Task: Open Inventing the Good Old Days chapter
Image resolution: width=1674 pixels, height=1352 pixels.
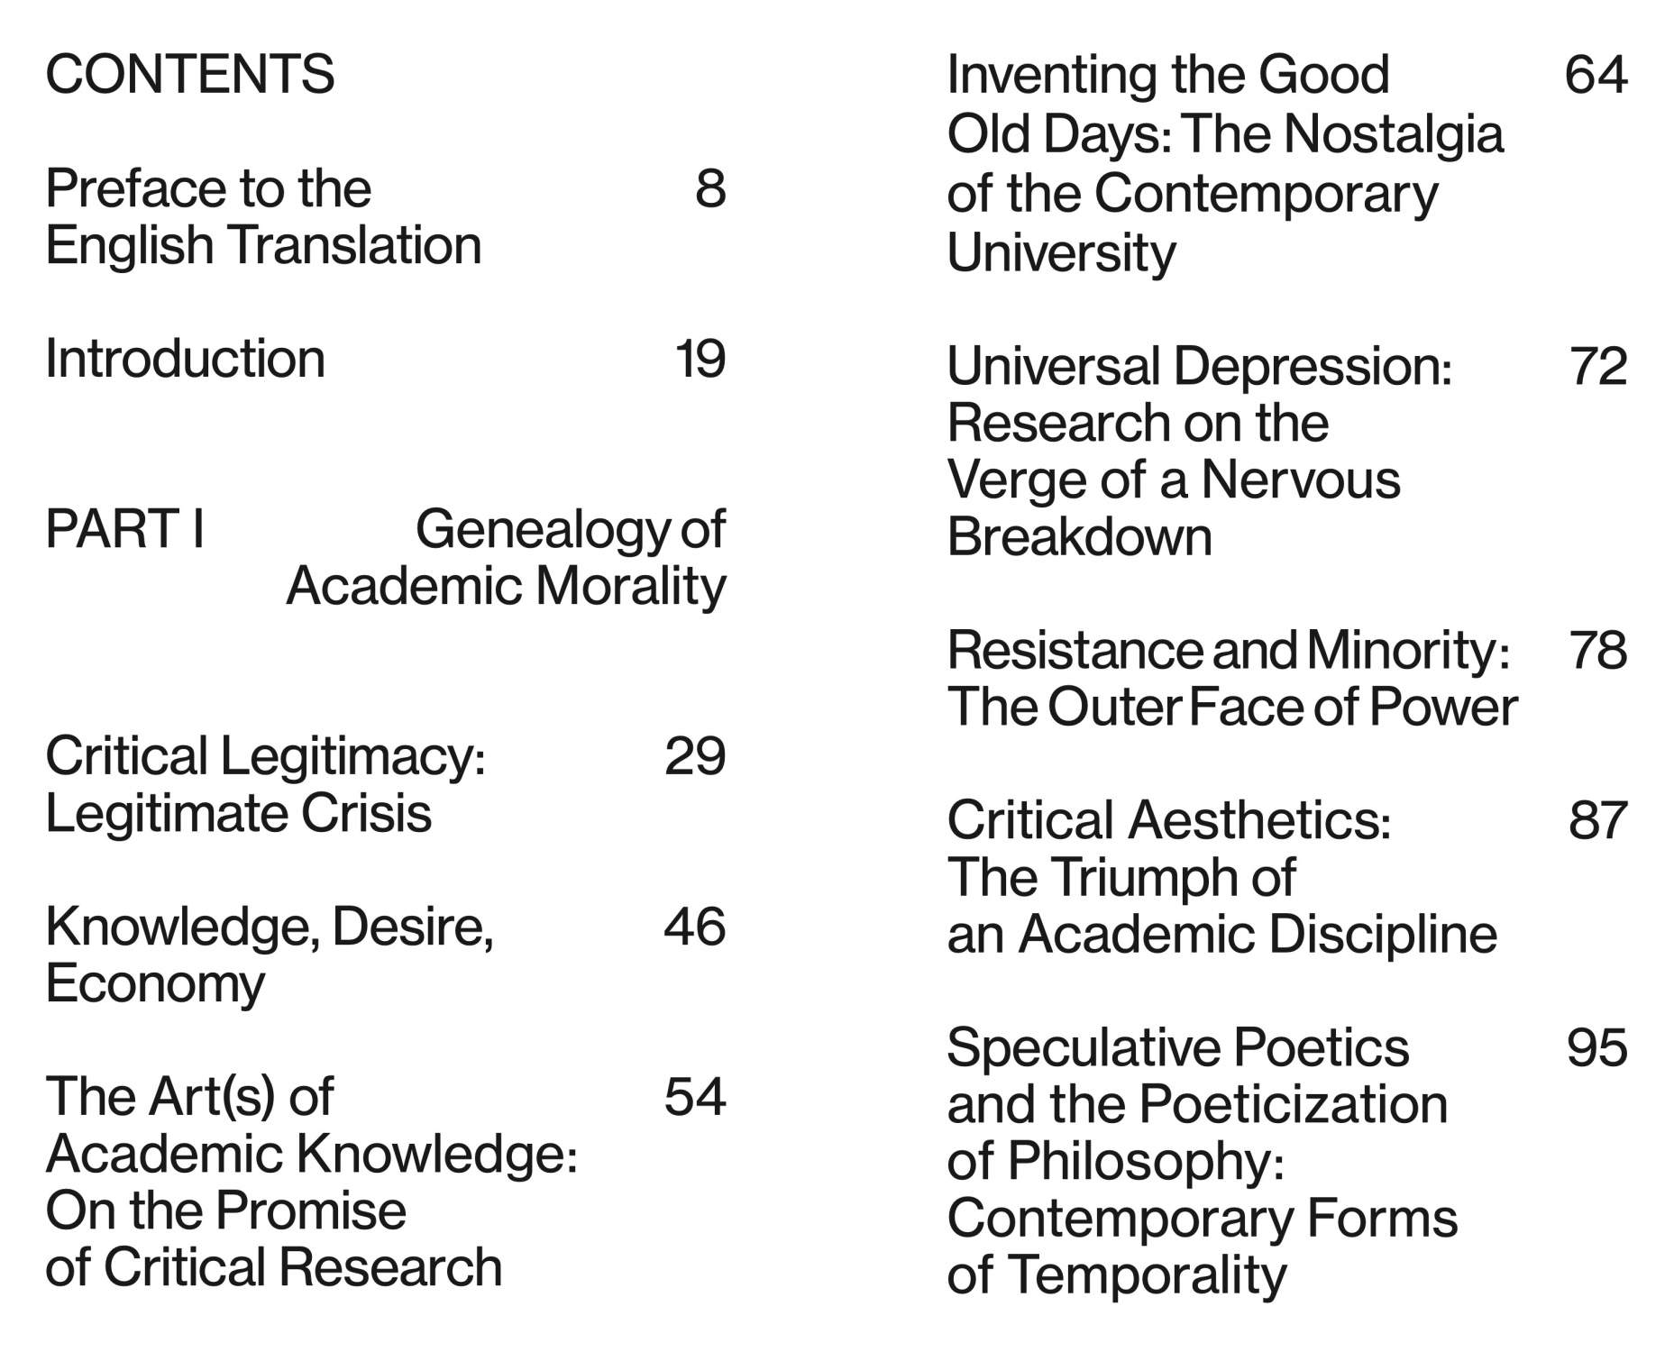Action: (x=1224, y=162)
